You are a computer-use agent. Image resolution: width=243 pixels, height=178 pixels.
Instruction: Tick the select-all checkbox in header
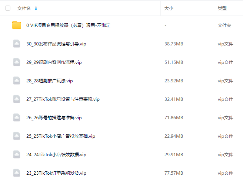tap(8, 8)
